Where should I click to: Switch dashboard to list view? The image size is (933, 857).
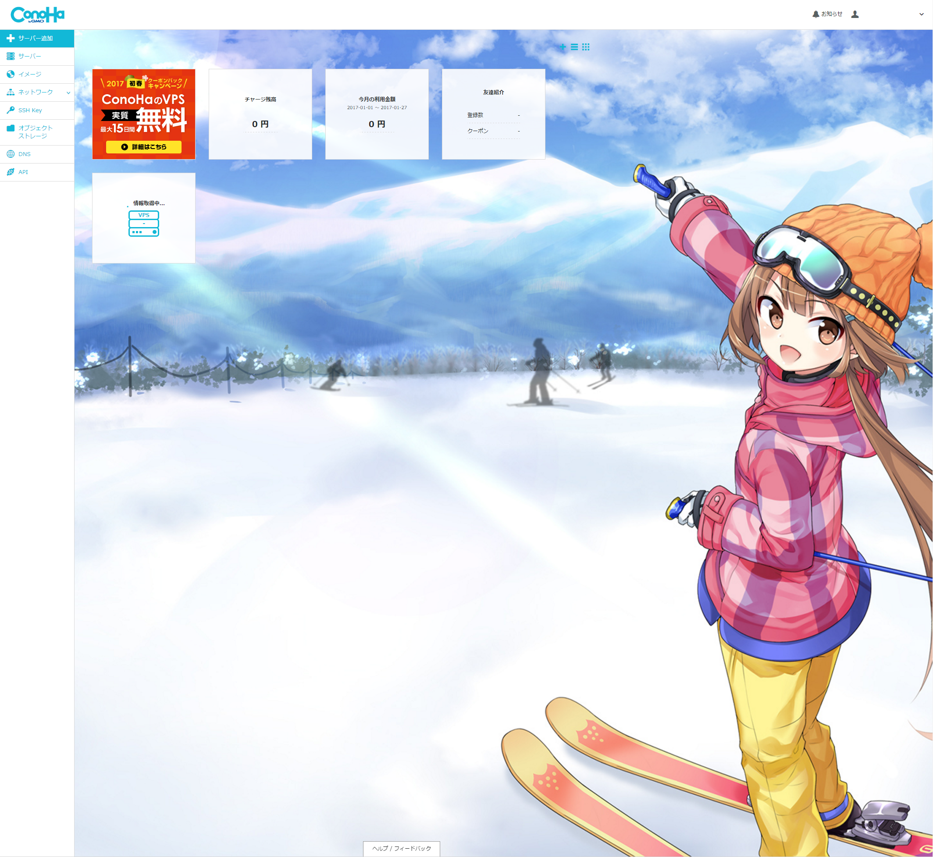574,47
